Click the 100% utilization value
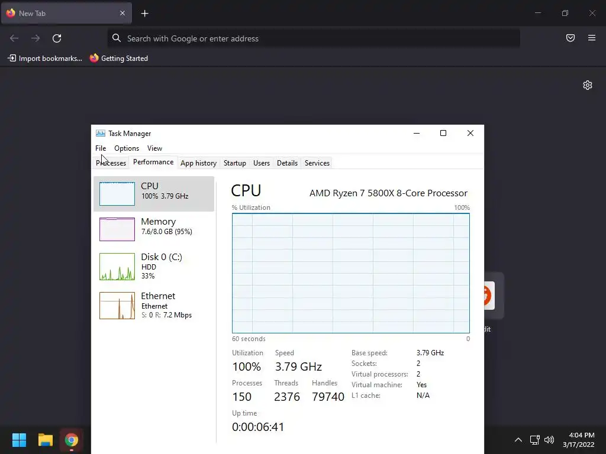The image size is (606, 454). pos(247,367)
